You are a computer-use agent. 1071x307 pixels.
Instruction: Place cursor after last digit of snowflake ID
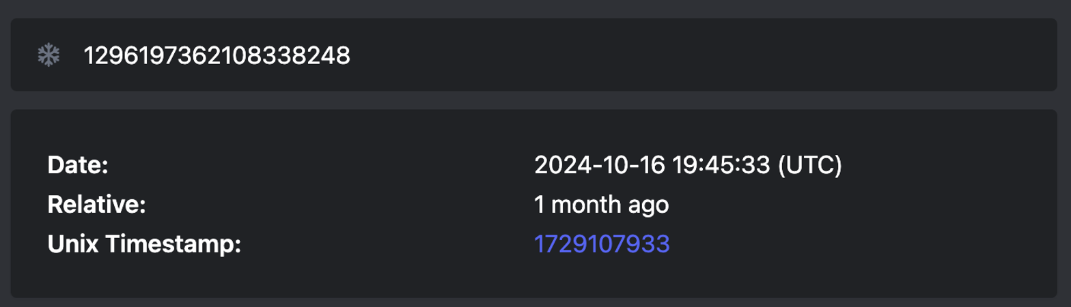click(x=351, y=55)
